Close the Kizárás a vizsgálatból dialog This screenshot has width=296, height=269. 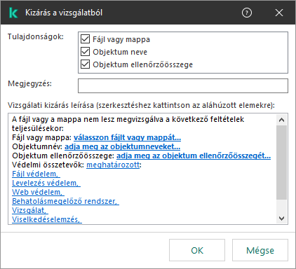(279, 13)
